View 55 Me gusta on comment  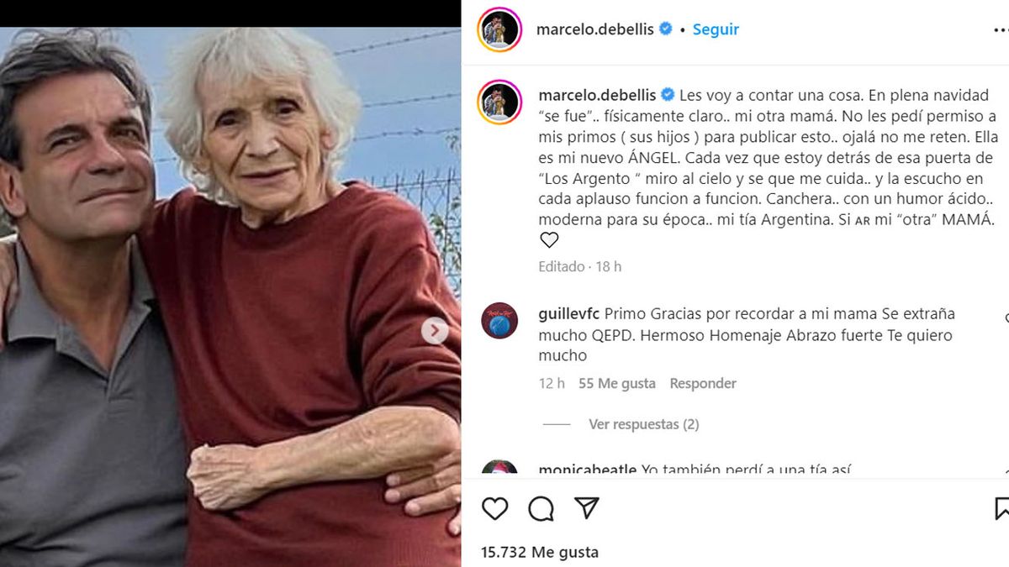coord(617,383)
